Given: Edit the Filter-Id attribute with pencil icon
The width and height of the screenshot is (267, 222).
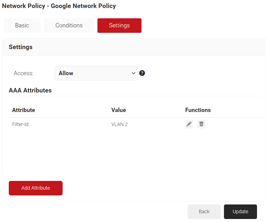Looking at the screenshot, I should pyautogui.click(x=189, y=124).
